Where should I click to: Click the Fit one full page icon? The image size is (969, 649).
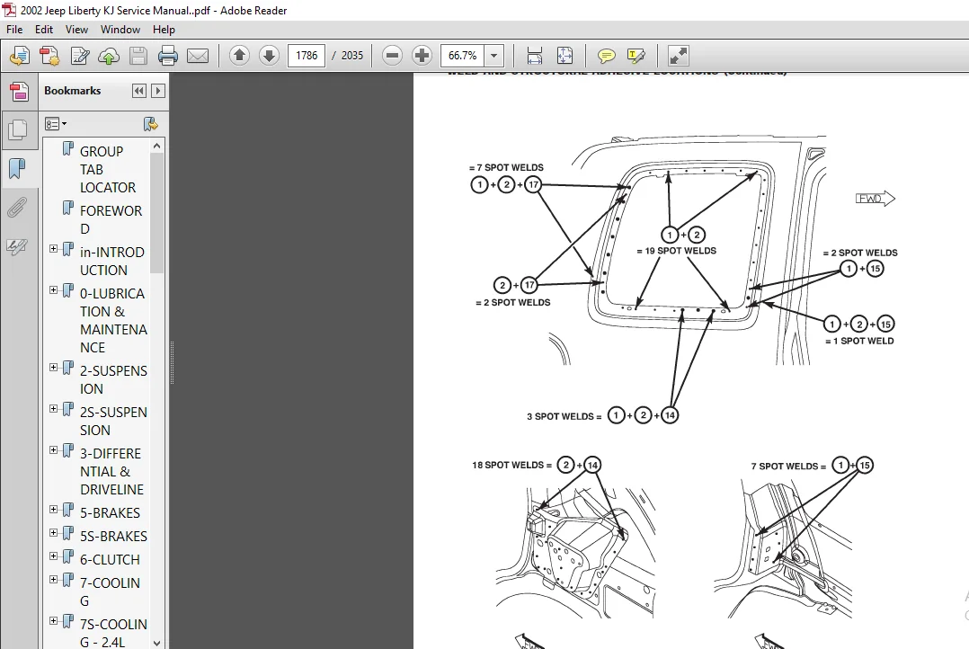click(x=565, y=56)
